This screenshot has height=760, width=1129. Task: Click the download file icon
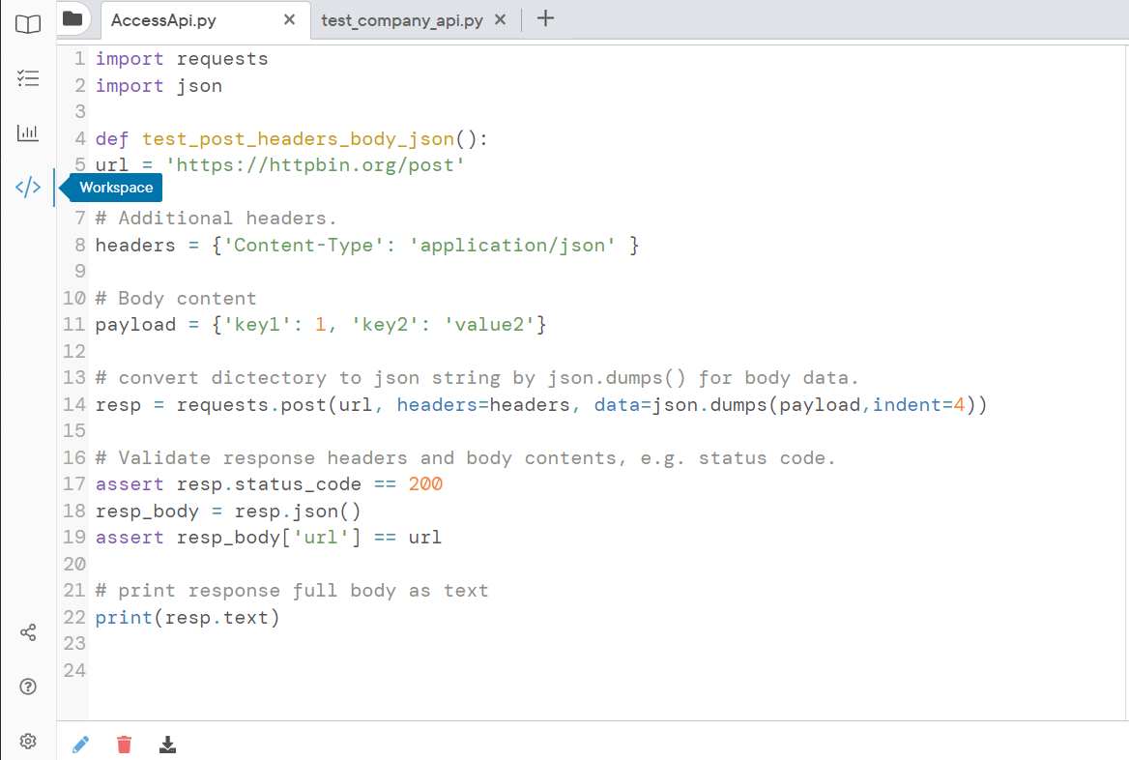[167, 745]
